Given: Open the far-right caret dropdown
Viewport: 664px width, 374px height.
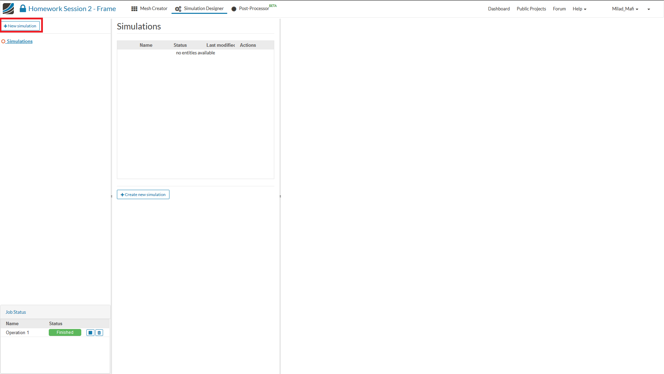Looking at the screenshot, I should coord(649,9).
